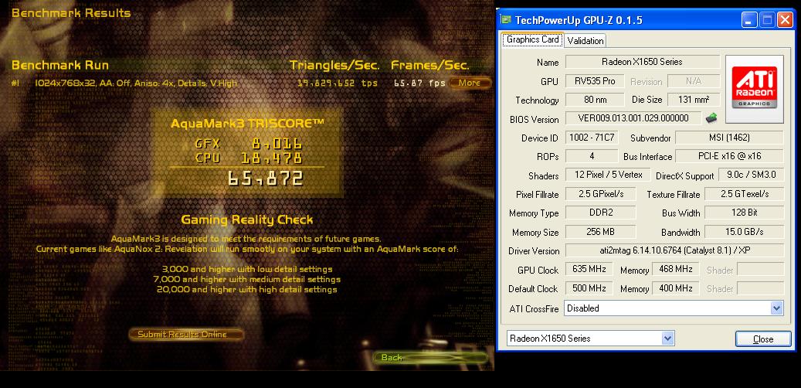The width and height of the screenshot is (801, 388).
Task: Click the BIOS save chip icon
Action: pyautogui.click(x=711, y=118)
